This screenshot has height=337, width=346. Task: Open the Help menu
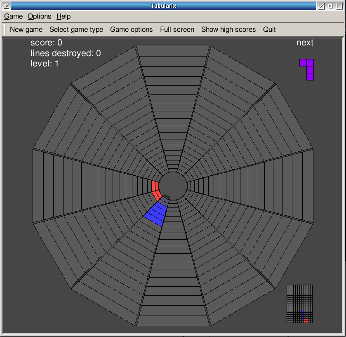click(64, 16)
